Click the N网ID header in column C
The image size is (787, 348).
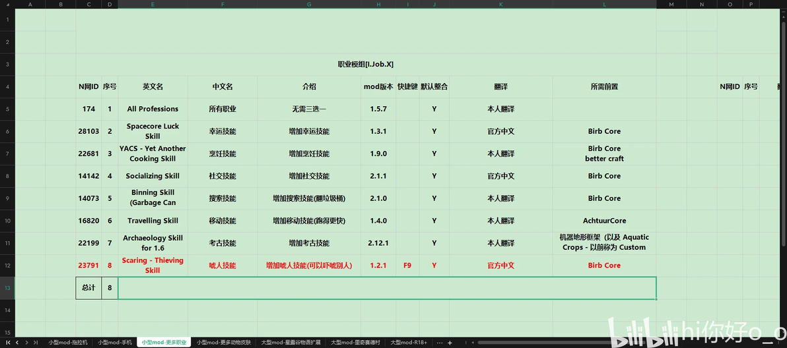pos(88,86)
